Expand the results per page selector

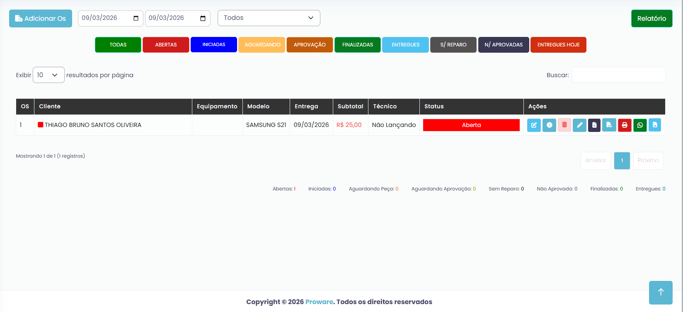[x=48, y=75]
